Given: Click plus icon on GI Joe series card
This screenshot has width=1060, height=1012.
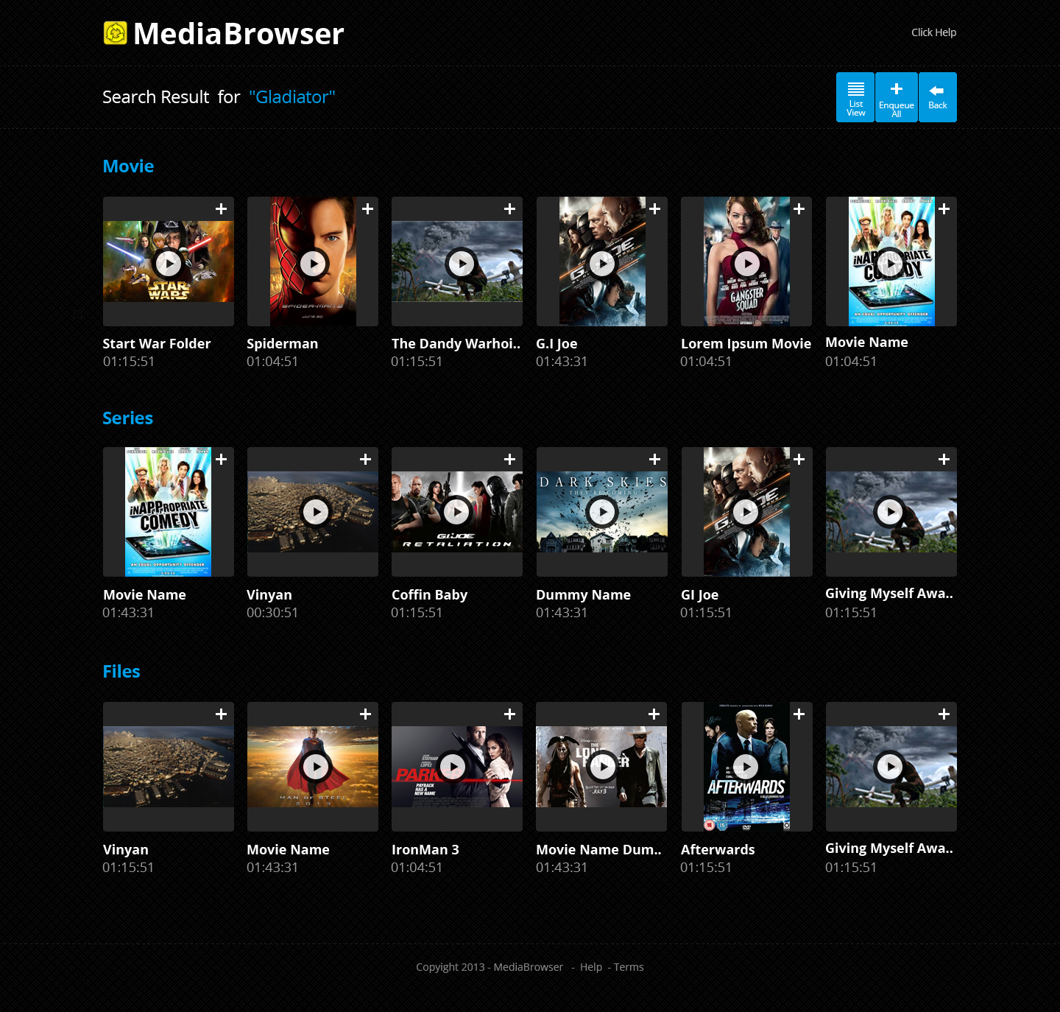Looking at the screenshot, I should pos(799,460).
